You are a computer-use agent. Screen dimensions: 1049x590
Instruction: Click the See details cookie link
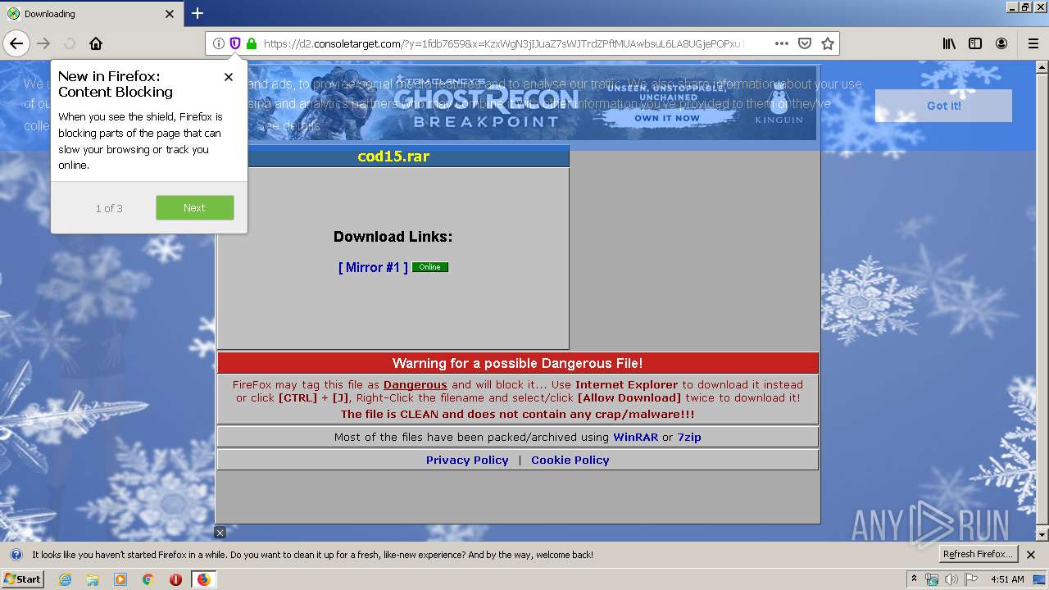point(288,126)
